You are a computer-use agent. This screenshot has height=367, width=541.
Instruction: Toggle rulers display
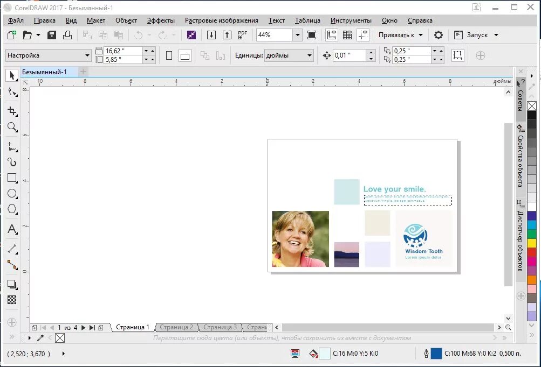click(332, 35)
